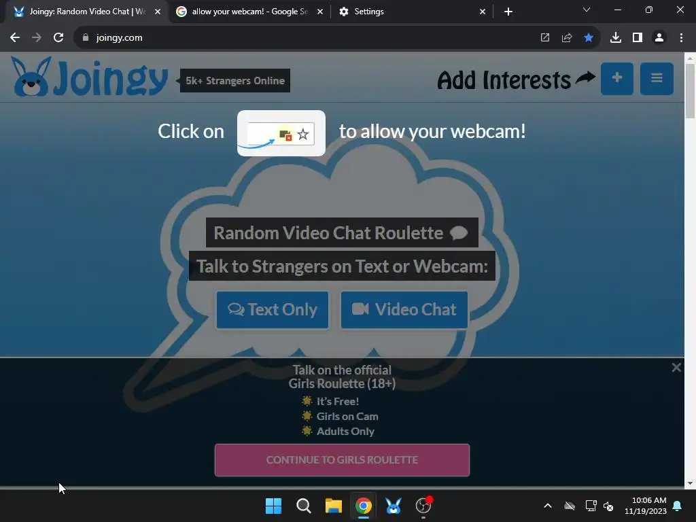Image resolution: width=696 pixels, height=522 pixels.
Task: Toggle the bookmark star
Action: coord(588,38)
